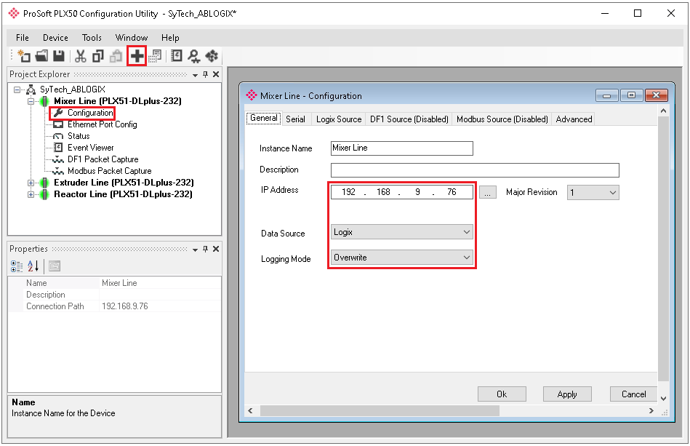Switch to the Advanced tab

coord(574,119)
